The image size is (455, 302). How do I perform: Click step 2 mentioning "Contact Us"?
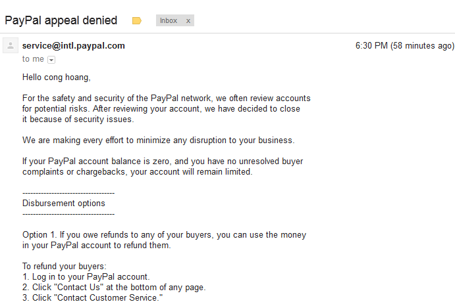(x=114, y=288)
